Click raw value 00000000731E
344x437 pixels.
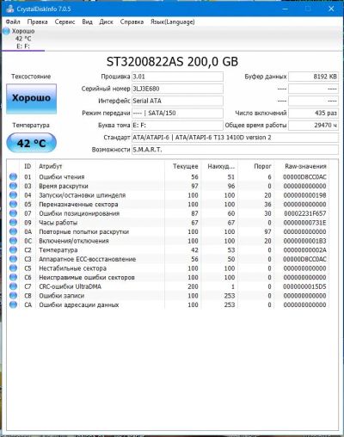coord(305,223)
